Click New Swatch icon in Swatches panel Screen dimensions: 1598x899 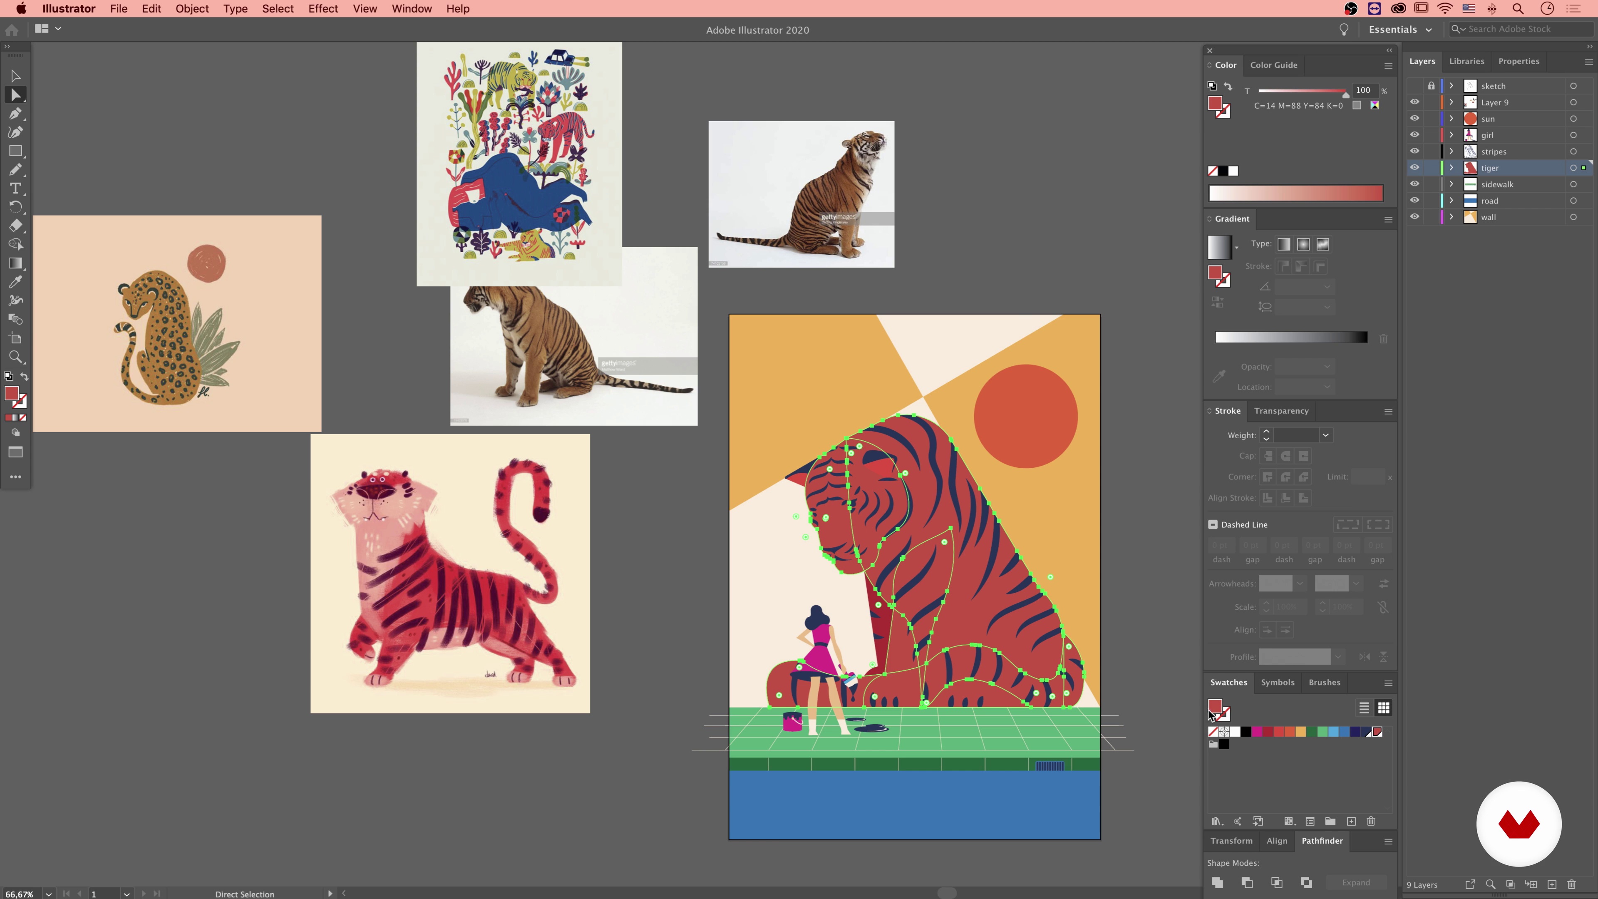pos(1351,822)
